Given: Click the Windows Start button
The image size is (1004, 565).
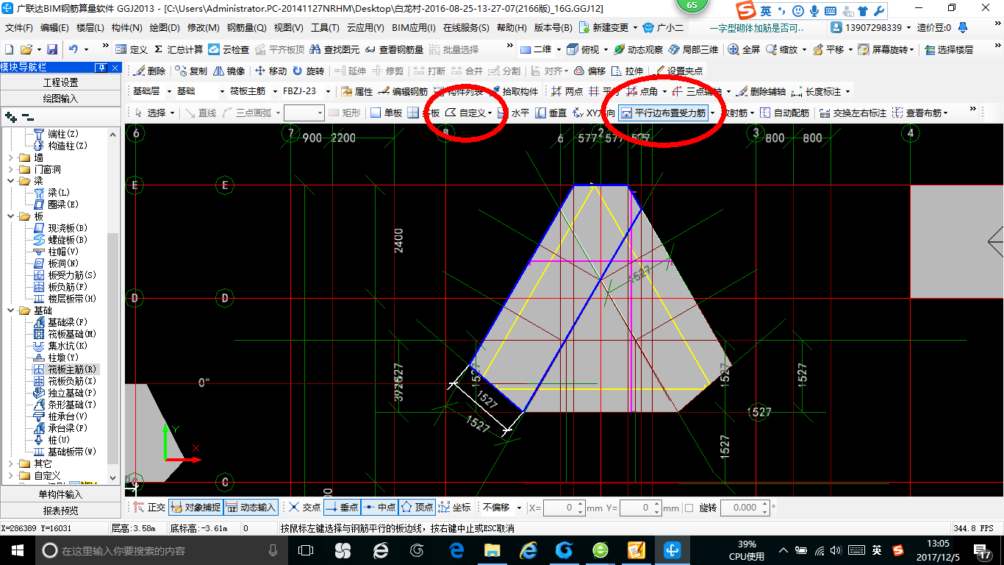Looking at the screenshot, I should [x=16, y=550].
